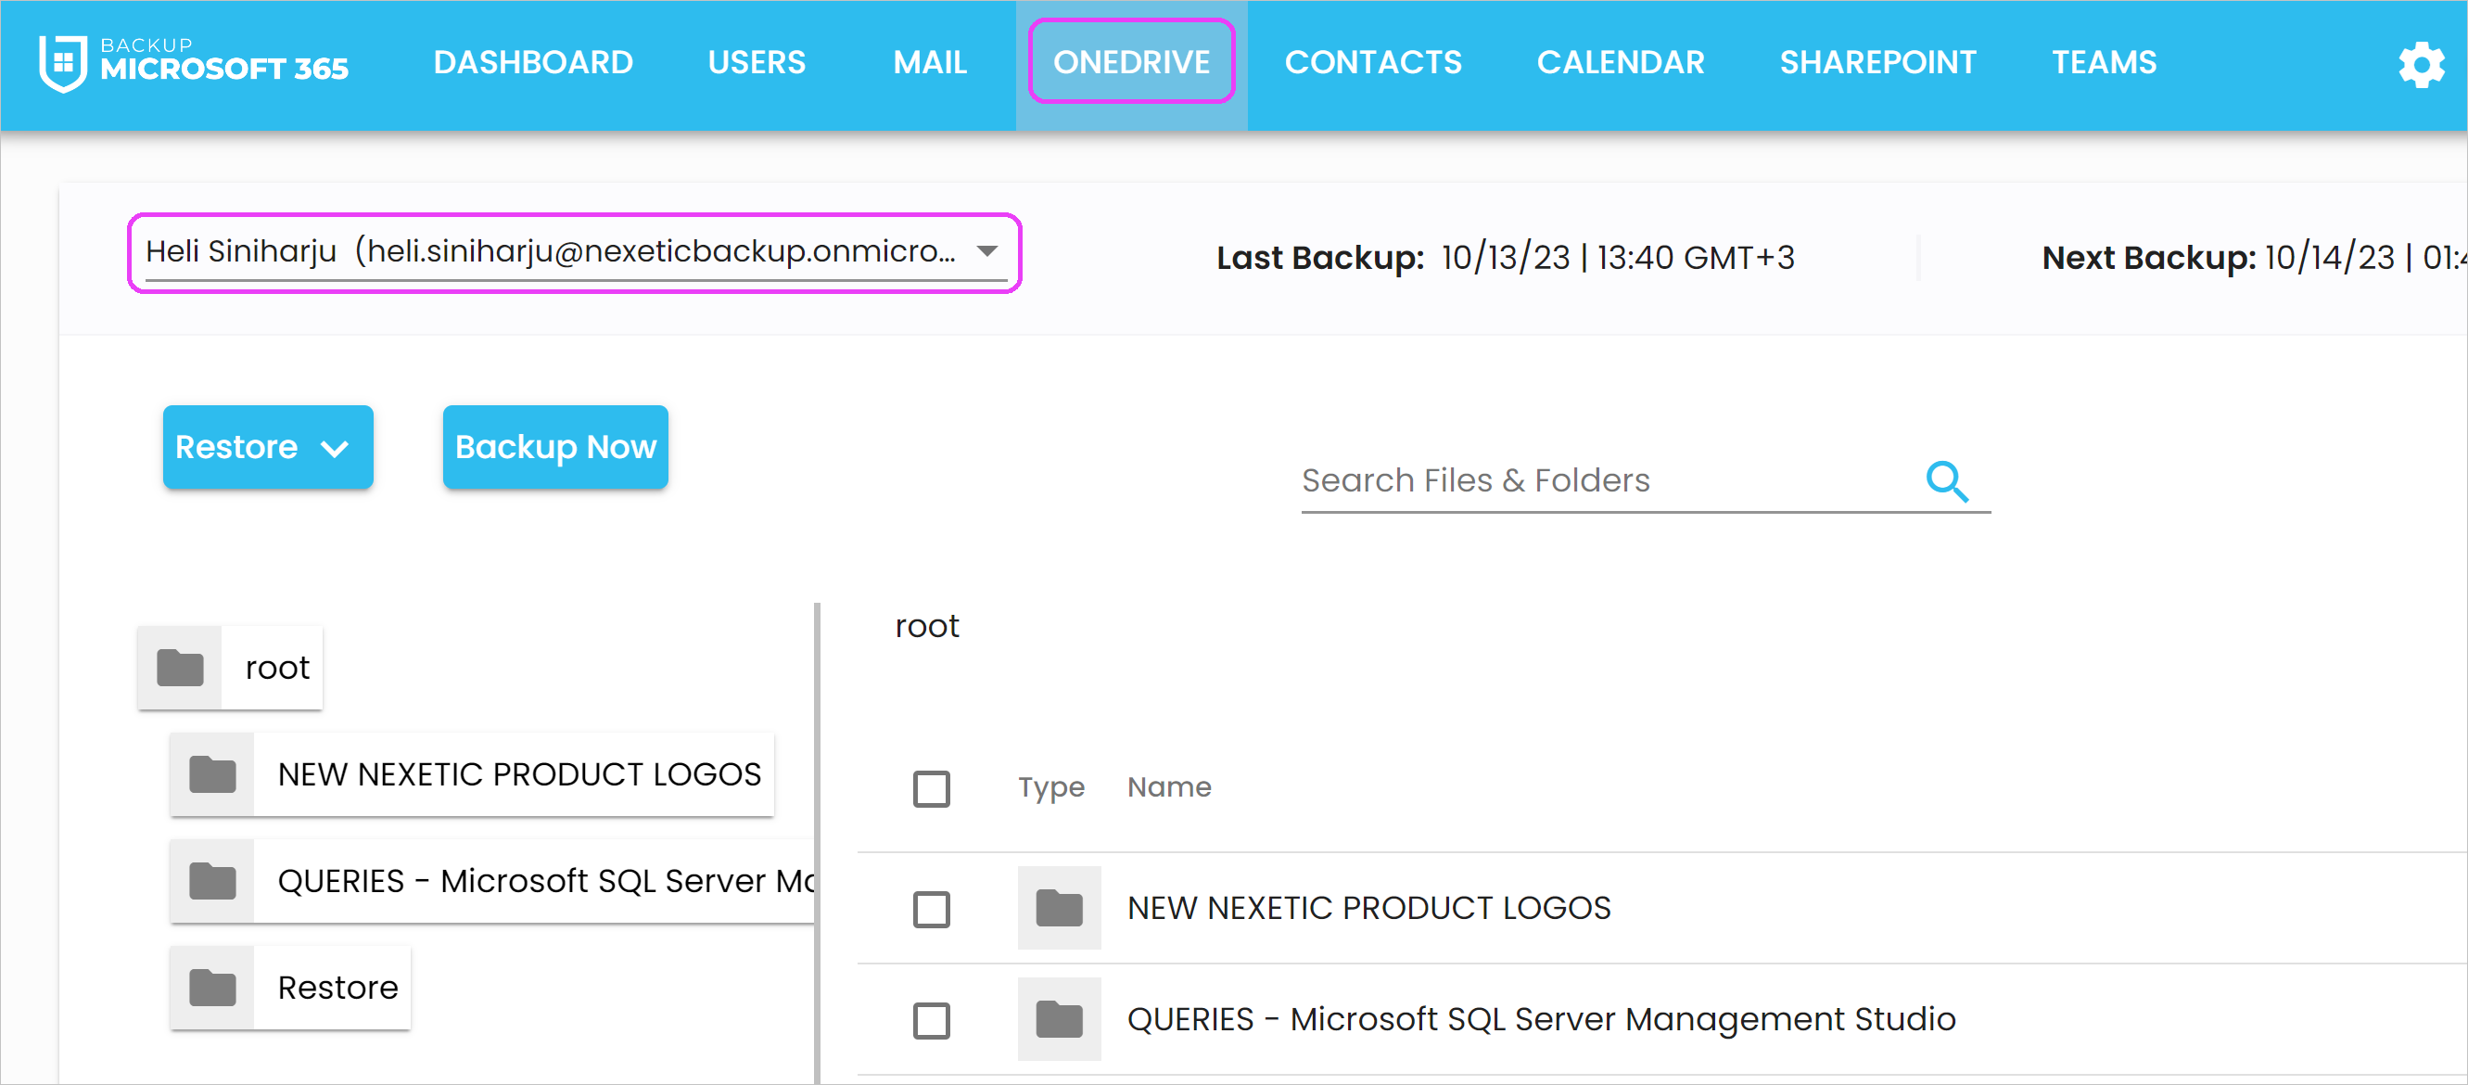Switch to the MAIL tab
Viewport: 2468px width, 1085px height.
(929, 63)
